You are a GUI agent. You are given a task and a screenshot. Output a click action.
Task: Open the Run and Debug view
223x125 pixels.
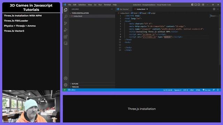tap(66, 30)
